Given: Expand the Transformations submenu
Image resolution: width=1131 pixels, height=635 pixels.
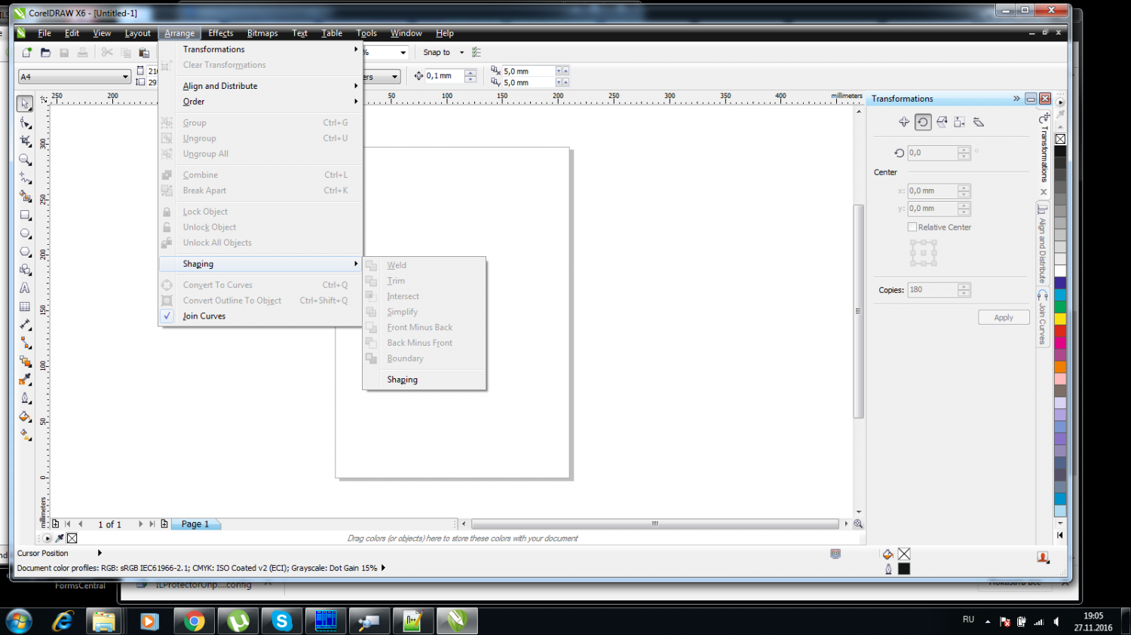Looking at the screenshot, I should pos(261,50).
